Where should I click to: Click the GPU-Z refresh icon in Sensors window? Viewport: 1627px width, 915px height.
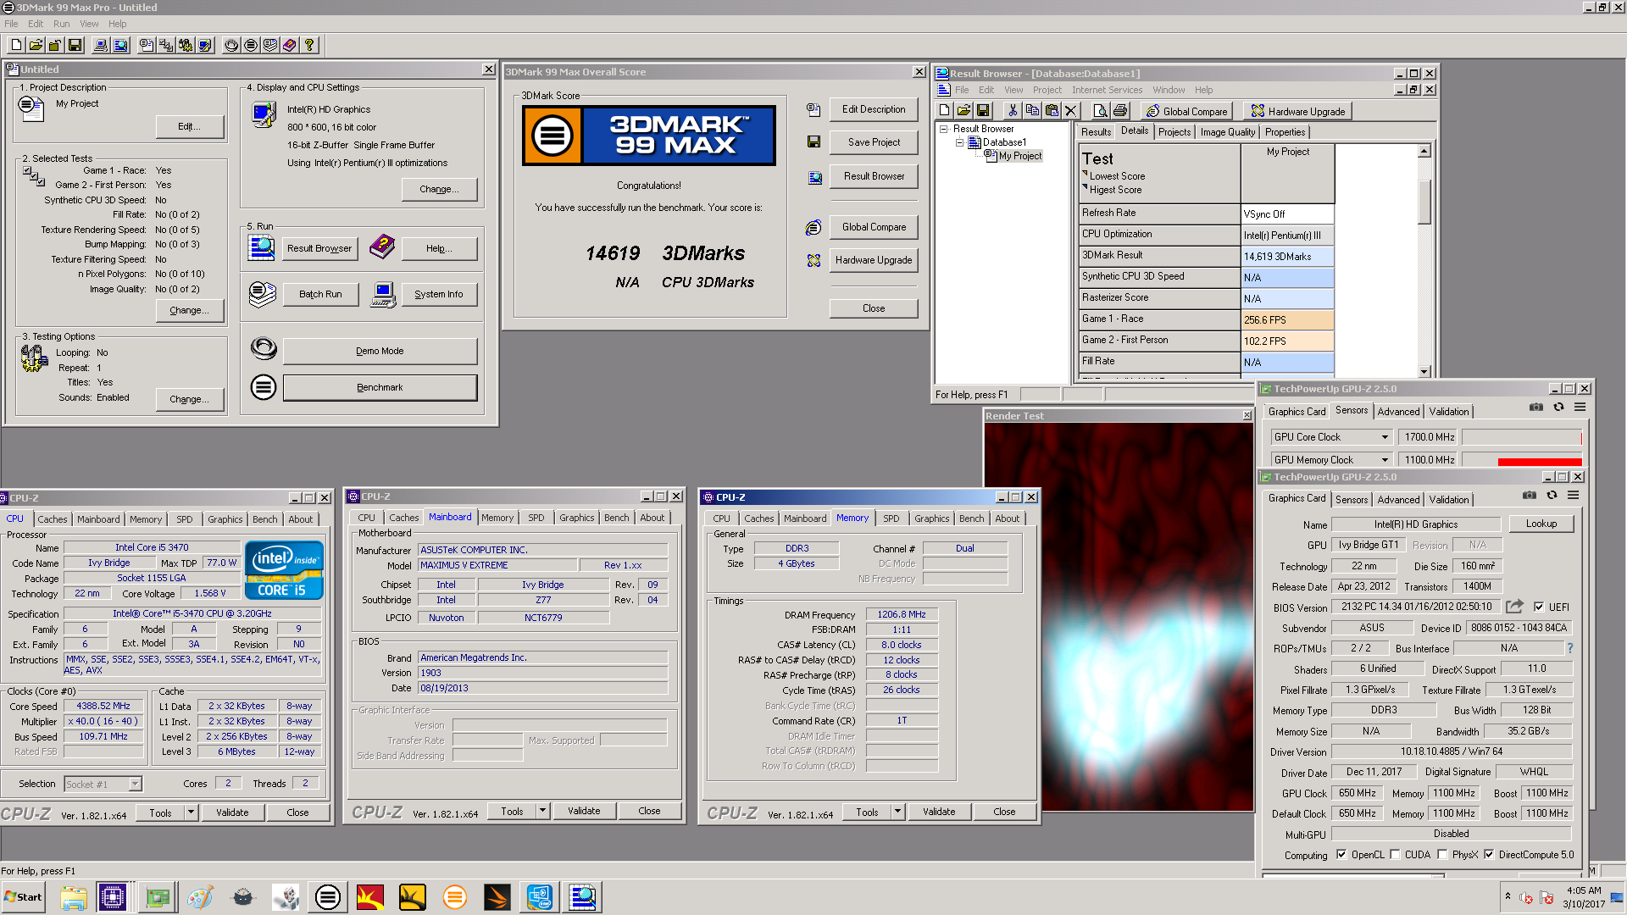[1558, 408]
